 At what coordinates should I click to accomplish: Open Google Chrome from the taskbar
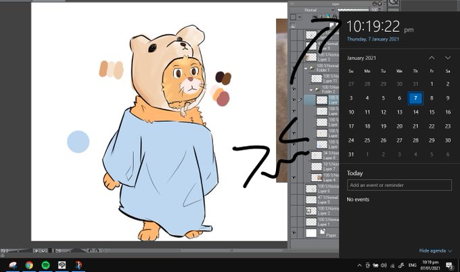[x=29, y=265]
